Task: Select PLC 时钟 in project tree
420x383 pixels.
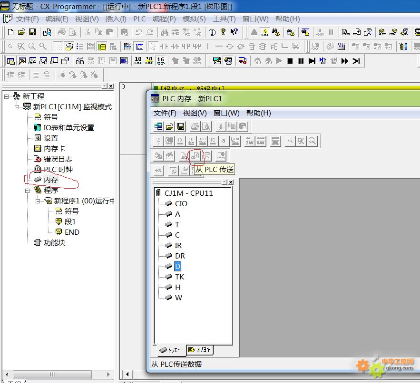Action: (x=58, y=170)
